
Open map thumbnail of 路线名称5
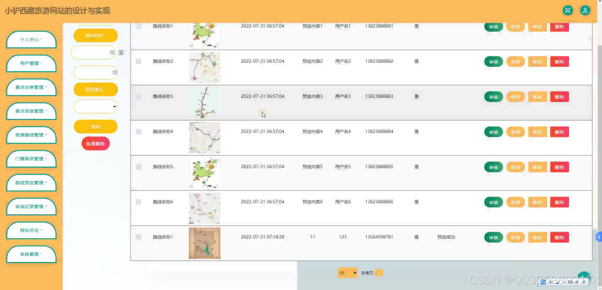click(x=205, y=173)
